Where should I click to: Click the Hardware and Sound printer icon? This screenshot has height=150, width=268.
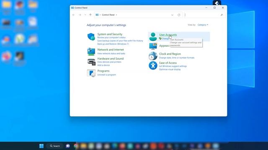[91, 62]
